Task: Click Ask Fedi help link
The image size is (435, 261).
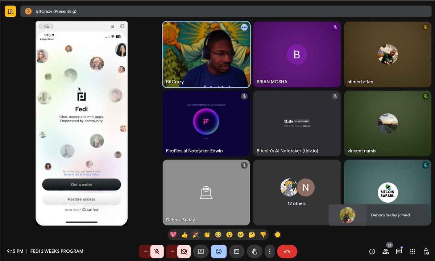Action: tap(90, 210)
